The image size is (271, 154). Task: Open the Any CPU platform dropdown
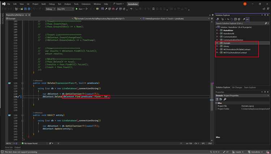(x=65, y=9)
